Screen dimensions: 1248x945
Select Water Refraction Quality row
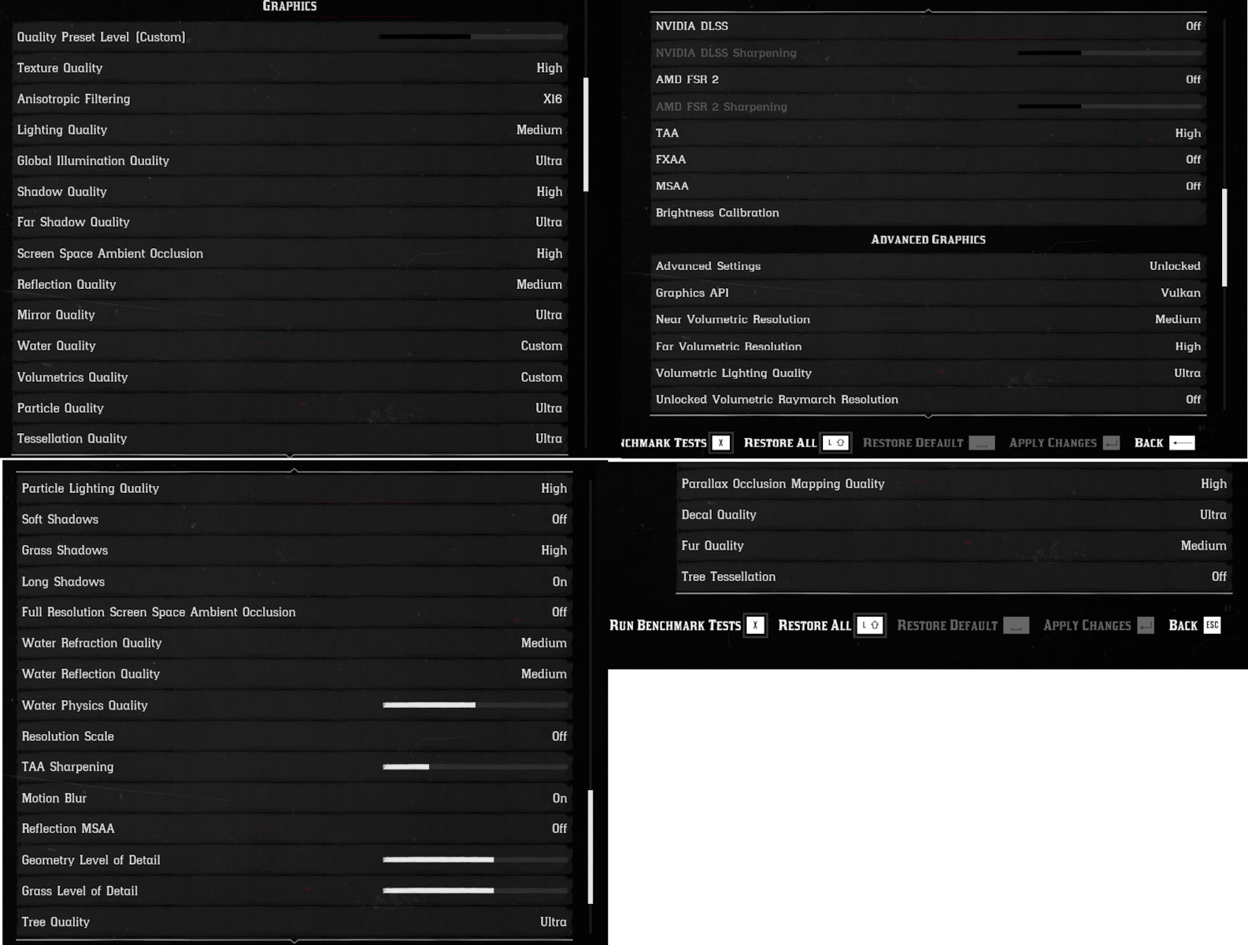click(294, 643)
